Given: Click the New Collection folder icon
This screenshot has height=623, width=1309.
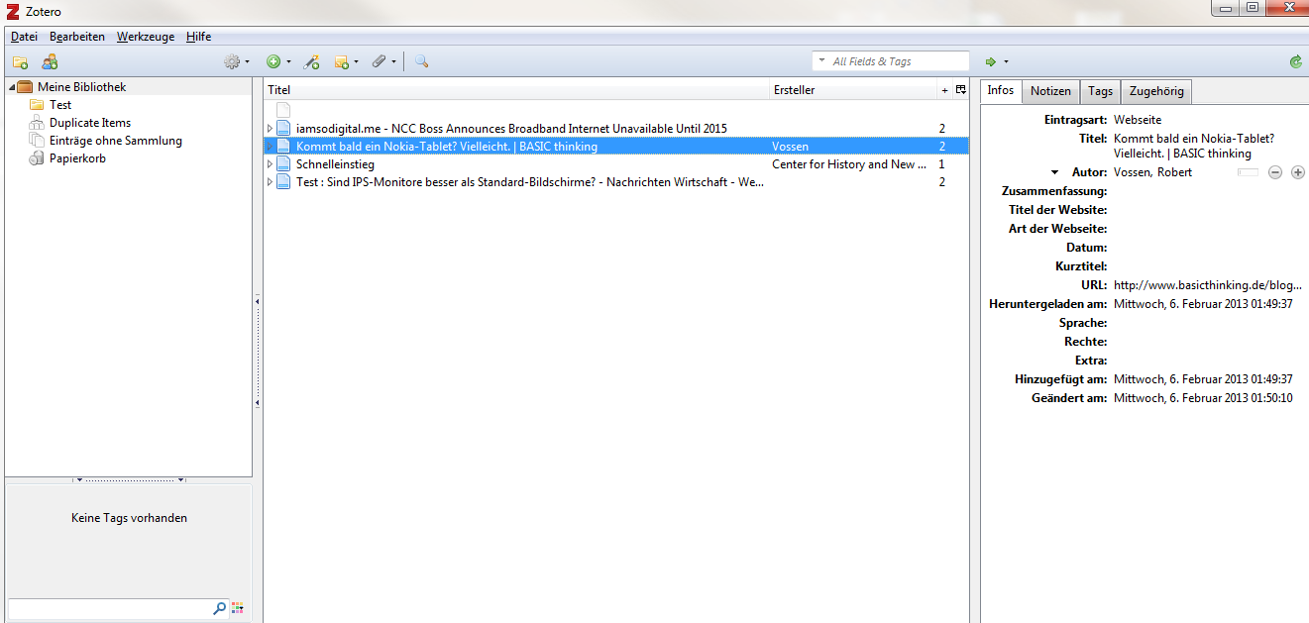Looking at the screenshot, I should (x=20, y=61).
